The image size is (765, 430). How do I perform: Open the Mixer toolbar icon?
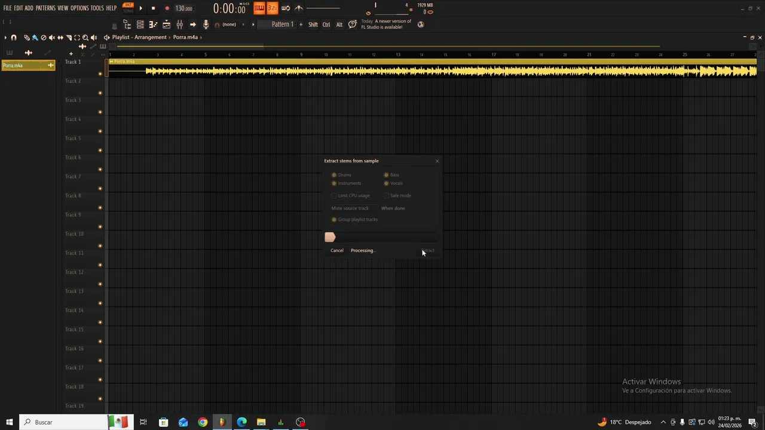(179, 24)
